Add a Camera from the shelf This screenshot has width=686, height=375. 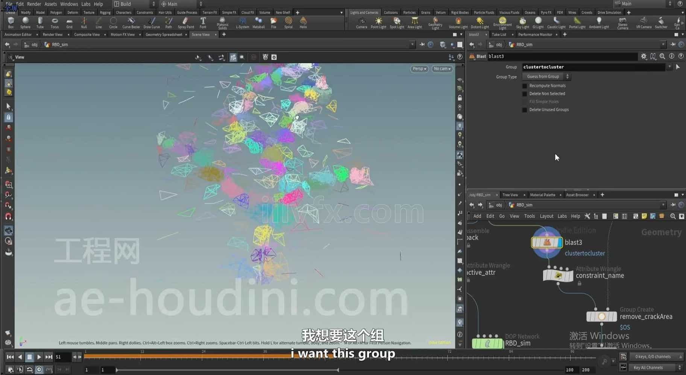pos(361,23)
